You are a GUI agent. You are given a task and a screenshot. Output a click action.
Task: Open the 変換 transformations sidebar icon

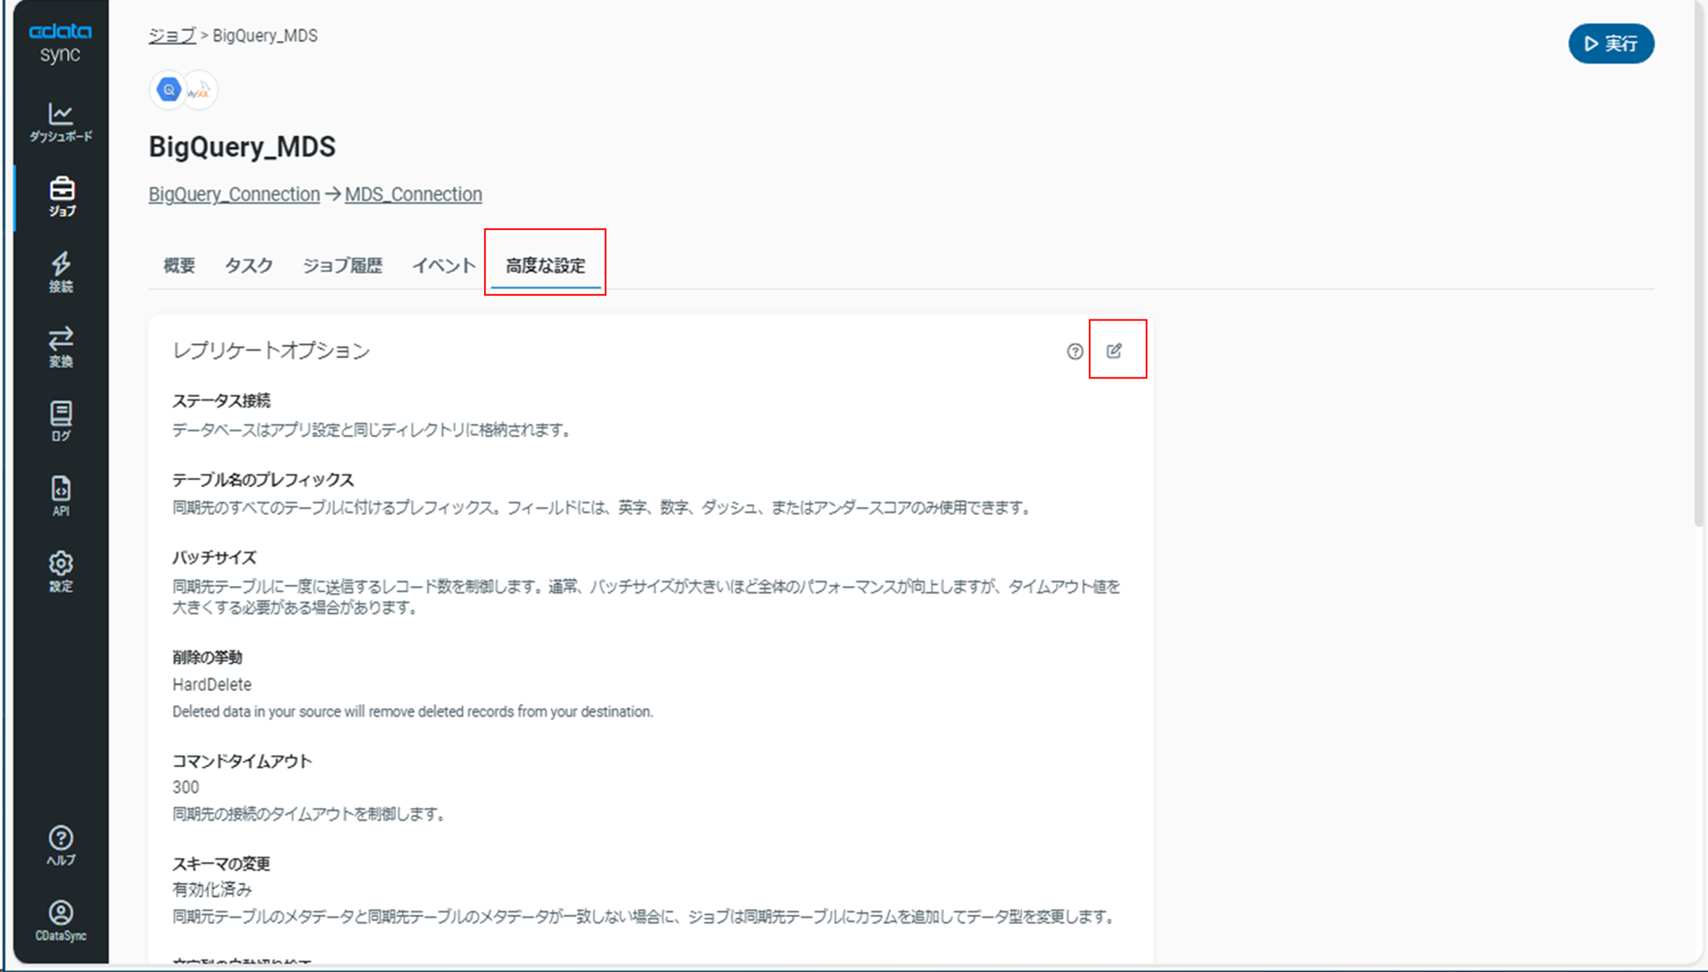[61, 347]
